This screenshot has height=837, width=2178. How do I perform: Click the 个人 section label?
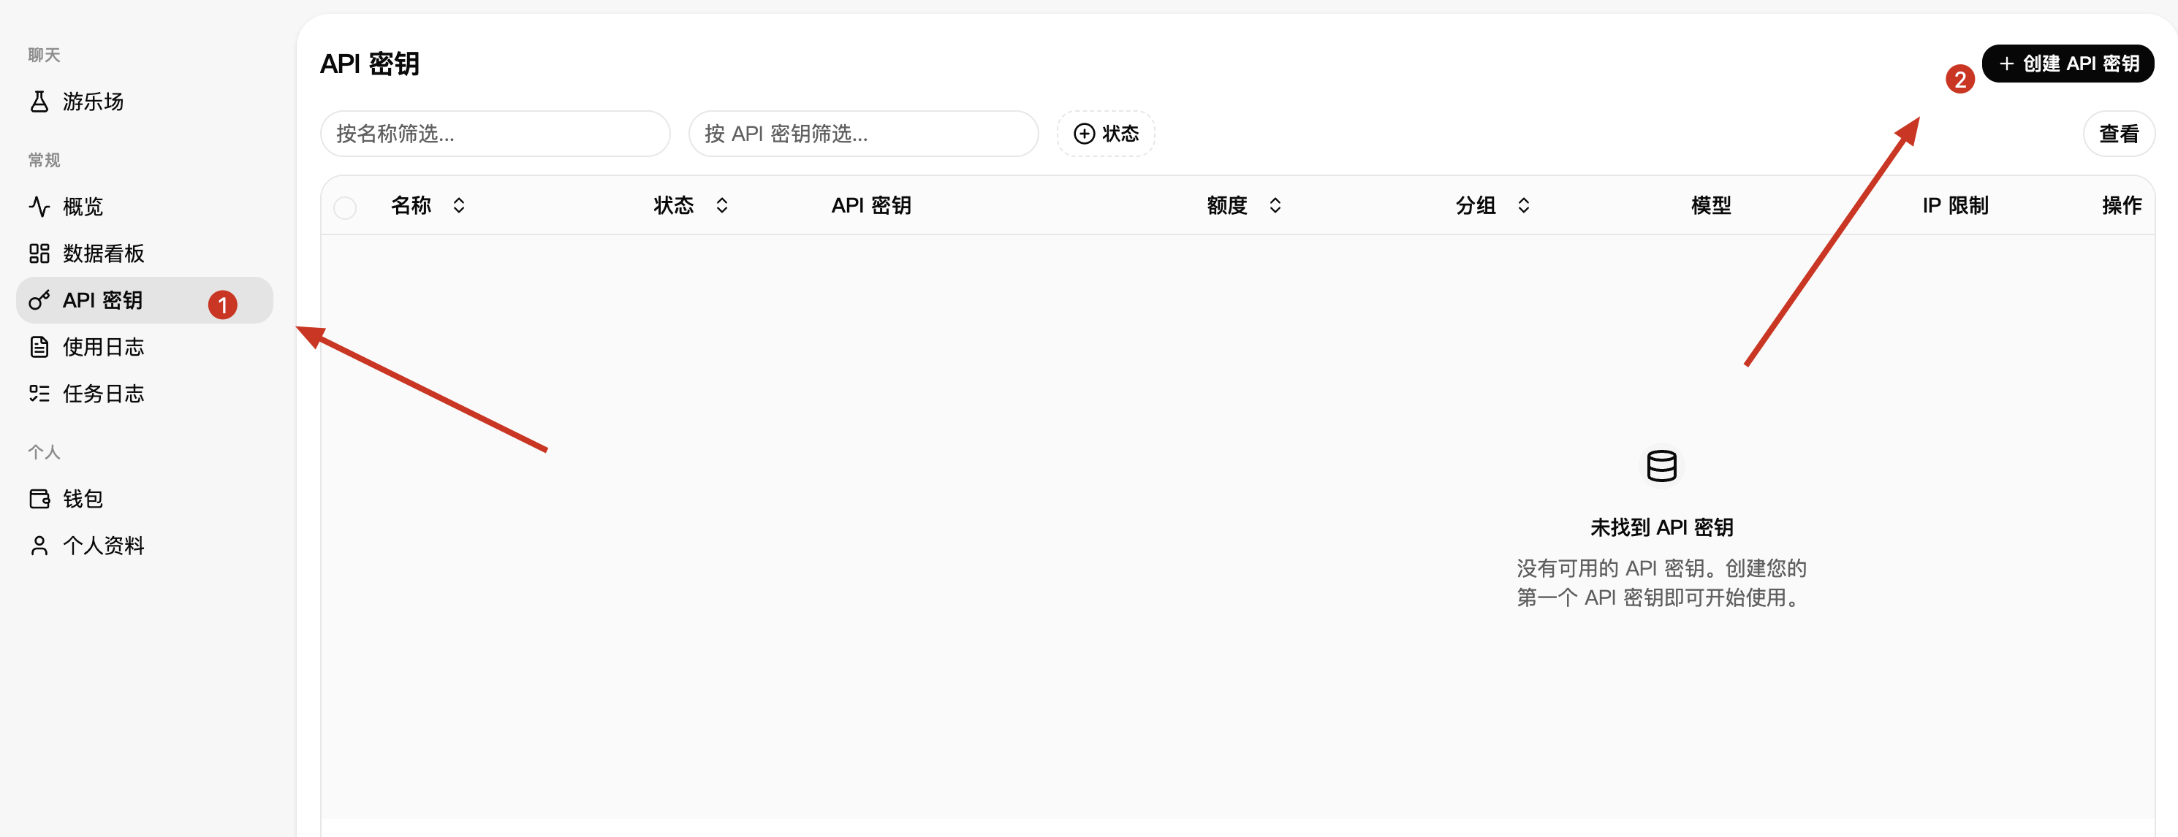44,452
